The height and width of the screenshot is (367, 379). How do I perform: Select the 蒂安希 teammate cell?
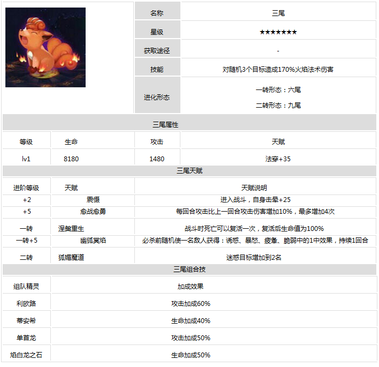26,321
